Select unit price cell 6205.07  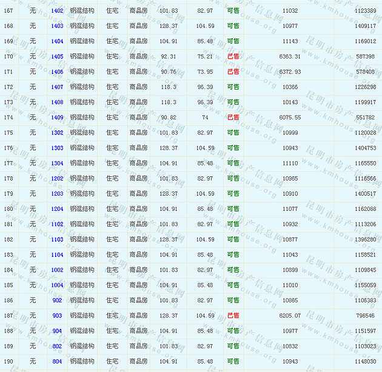point(290,316)
